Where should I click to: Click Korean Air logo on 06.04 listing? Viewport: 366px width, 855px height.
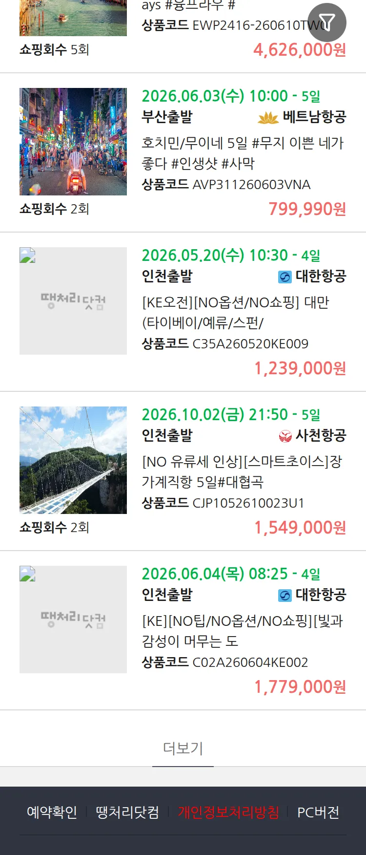(285, 596)
